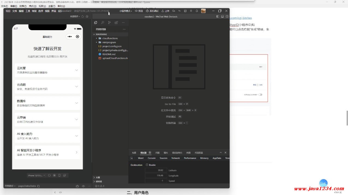Click the Latitude input field
Image resolution: width=348 pixels, height=195 pixels.
156,170
